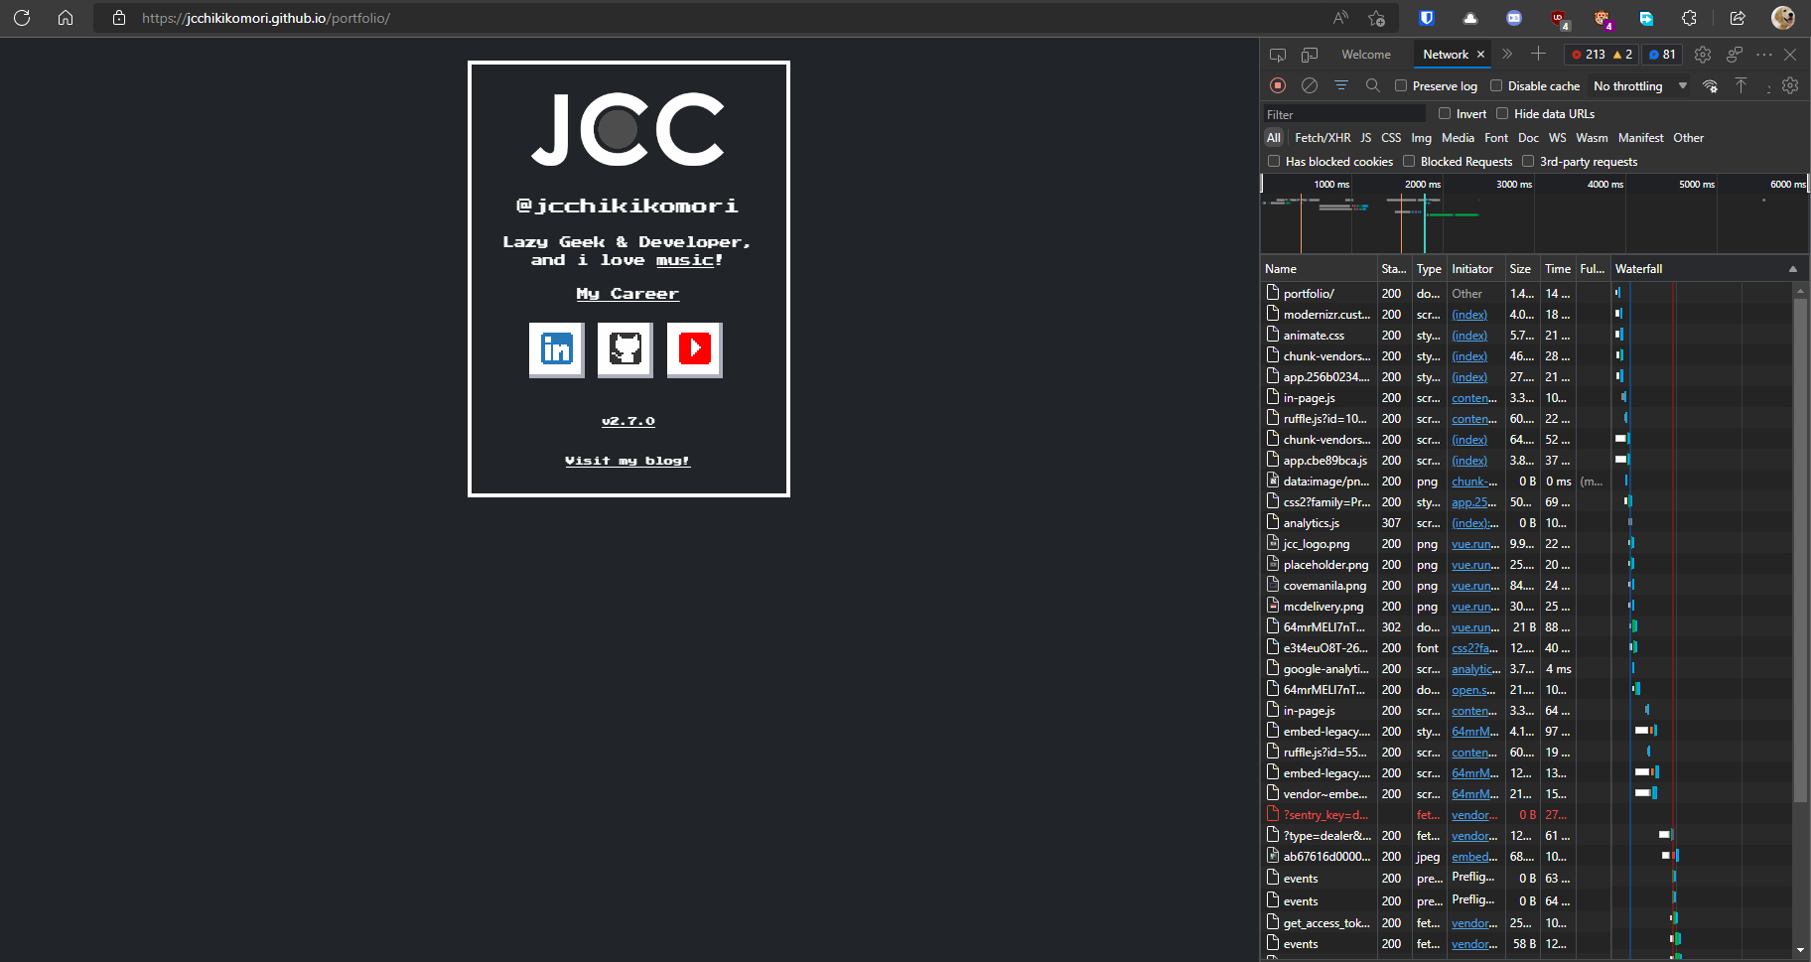The width and height of the screenshot is (1811, 962).
Task: Open DevTools settings gear
Action: [1703, 55]
